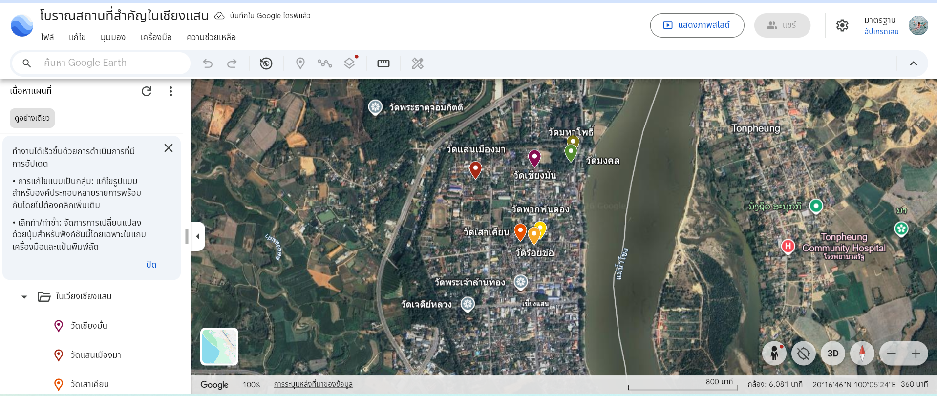This screenshot has height=396, width=937.
Task: Click ปิด to dismiss the tips card
Action: [x=151, y=265]
